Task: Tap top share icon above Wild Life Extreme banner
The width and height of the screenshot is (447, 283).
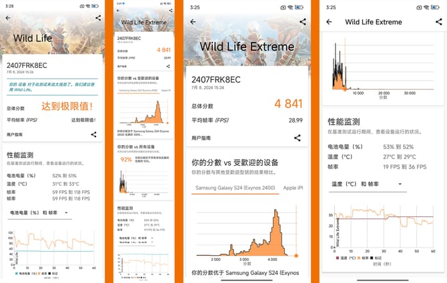Action: 302,22
